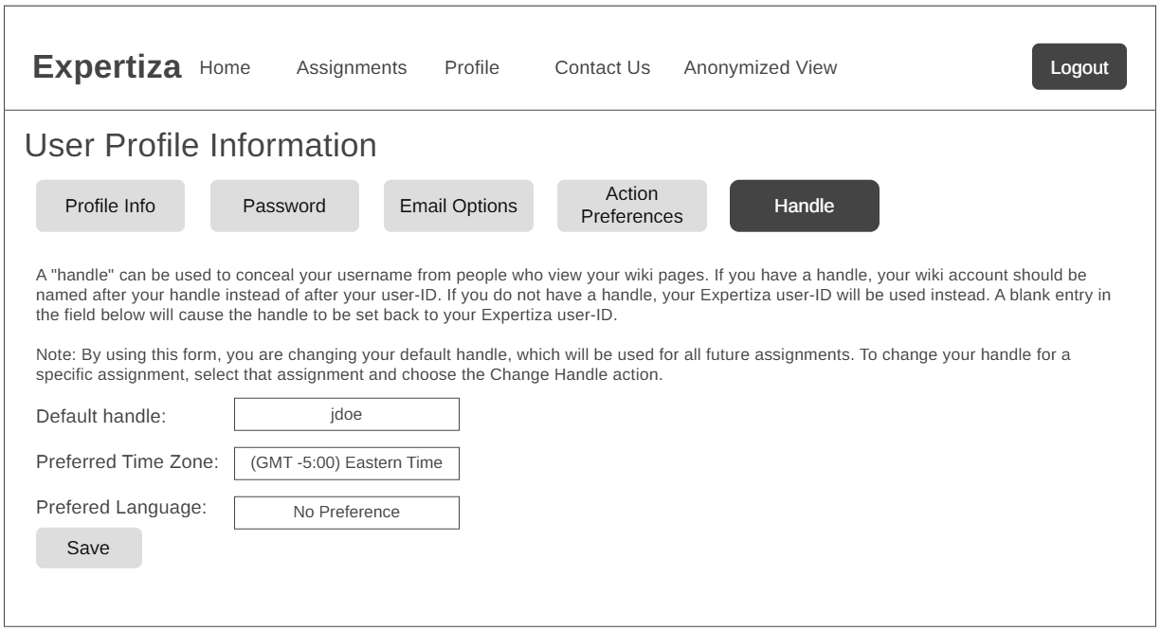Save the handle settings
The height and width of the screenshot is (631, 1161).
click(88, 548)
